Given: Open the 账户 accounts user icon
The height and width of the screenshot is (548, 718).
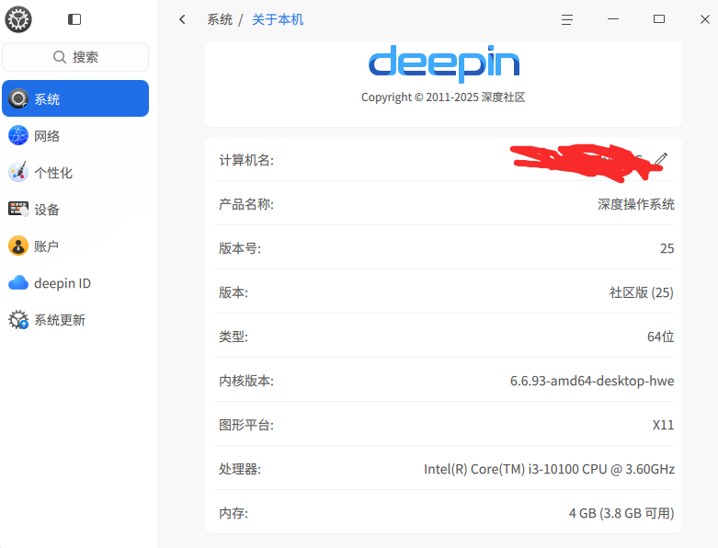Looking at the screenshot, I should point(18,245).
